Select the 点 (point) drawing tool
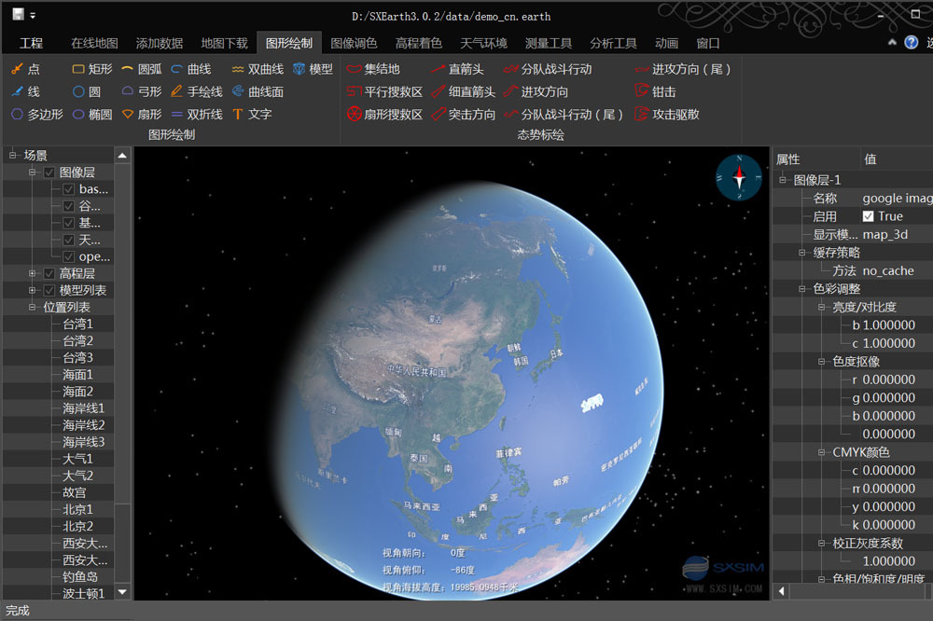The image size is (933, 621). pos(25,67)
